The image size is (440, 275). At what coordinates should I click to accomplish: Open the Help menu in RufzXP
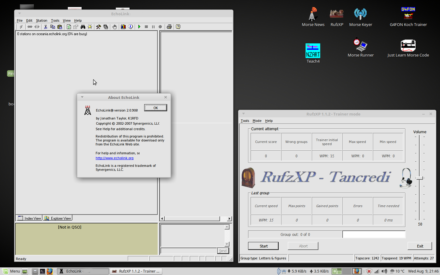269,121
